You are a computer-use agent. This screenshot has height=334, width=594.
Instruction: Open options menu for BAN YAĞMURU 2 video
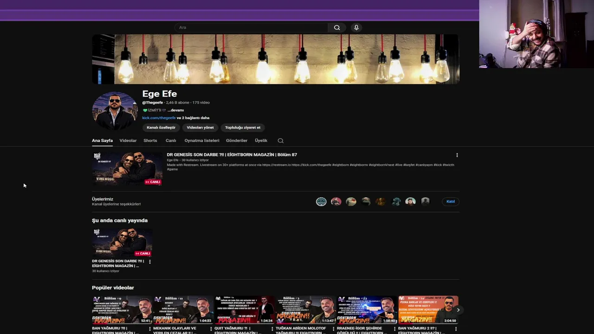[456, 329]
